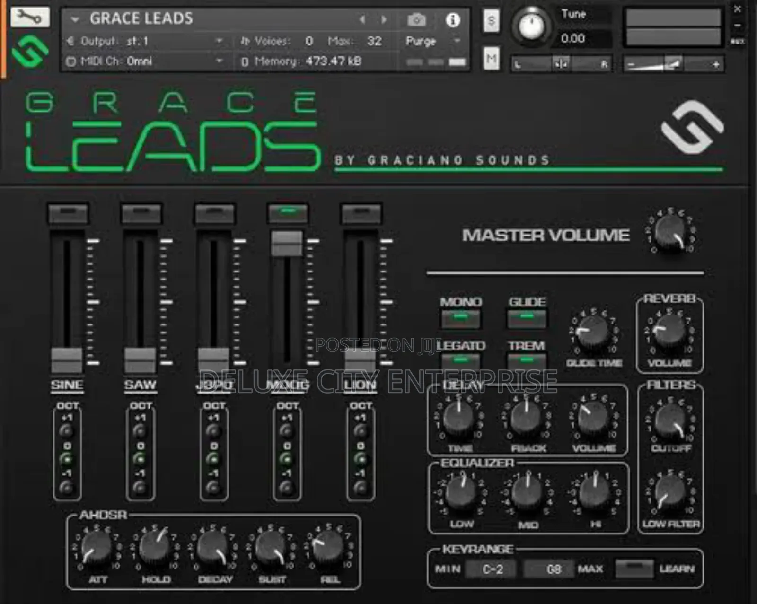The image size is (757, 604).
Task: Click the MOOG volume fader handle
Action: (x=287, y=243)
